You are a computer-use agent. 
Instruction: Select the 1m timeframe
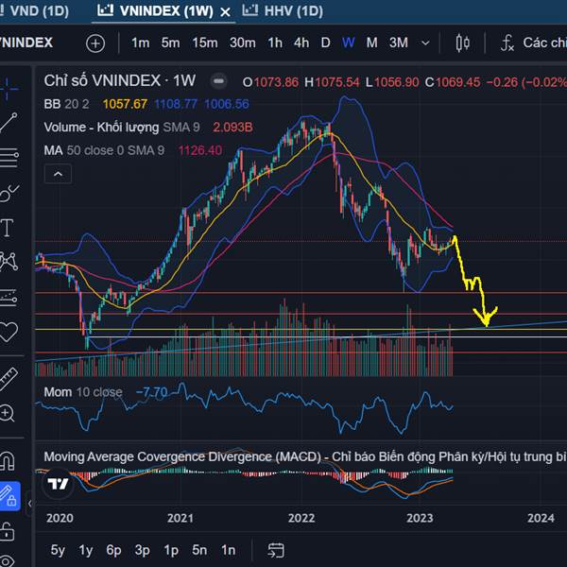(140, 43)
